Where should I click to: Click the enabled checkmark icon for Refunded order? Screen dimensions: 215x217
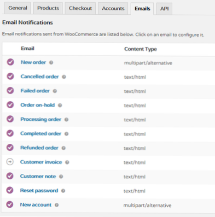tap(10, 148)
